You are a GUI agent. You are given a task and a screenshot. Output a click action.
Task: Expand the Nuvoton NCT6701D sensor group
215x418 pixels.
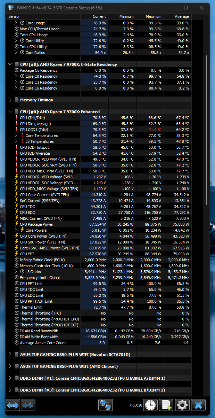point(10,355)
